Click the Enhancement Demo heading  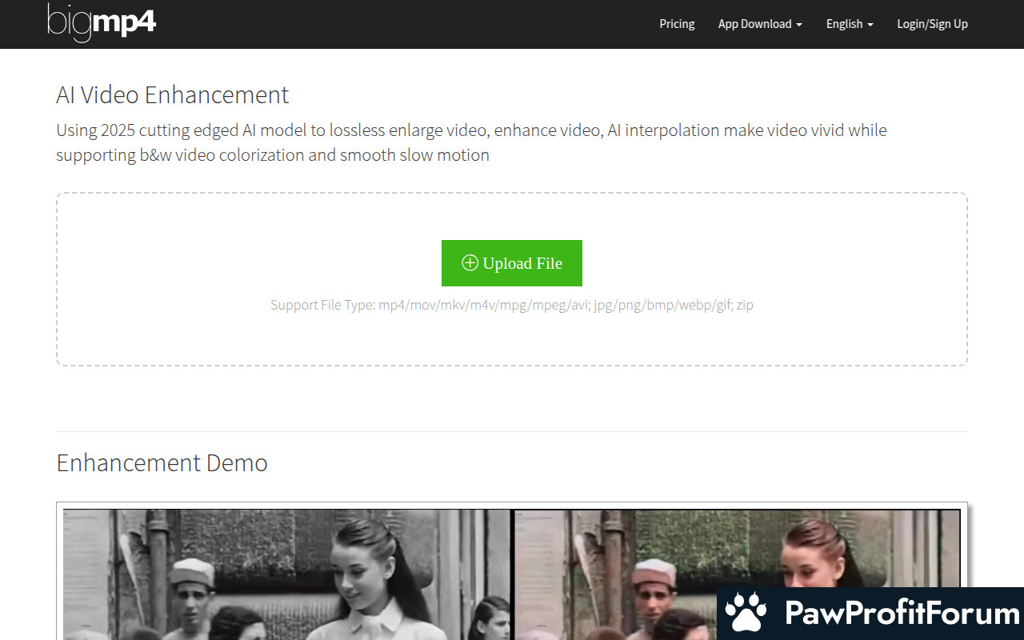pyautogui.click(x=162, y=462)
